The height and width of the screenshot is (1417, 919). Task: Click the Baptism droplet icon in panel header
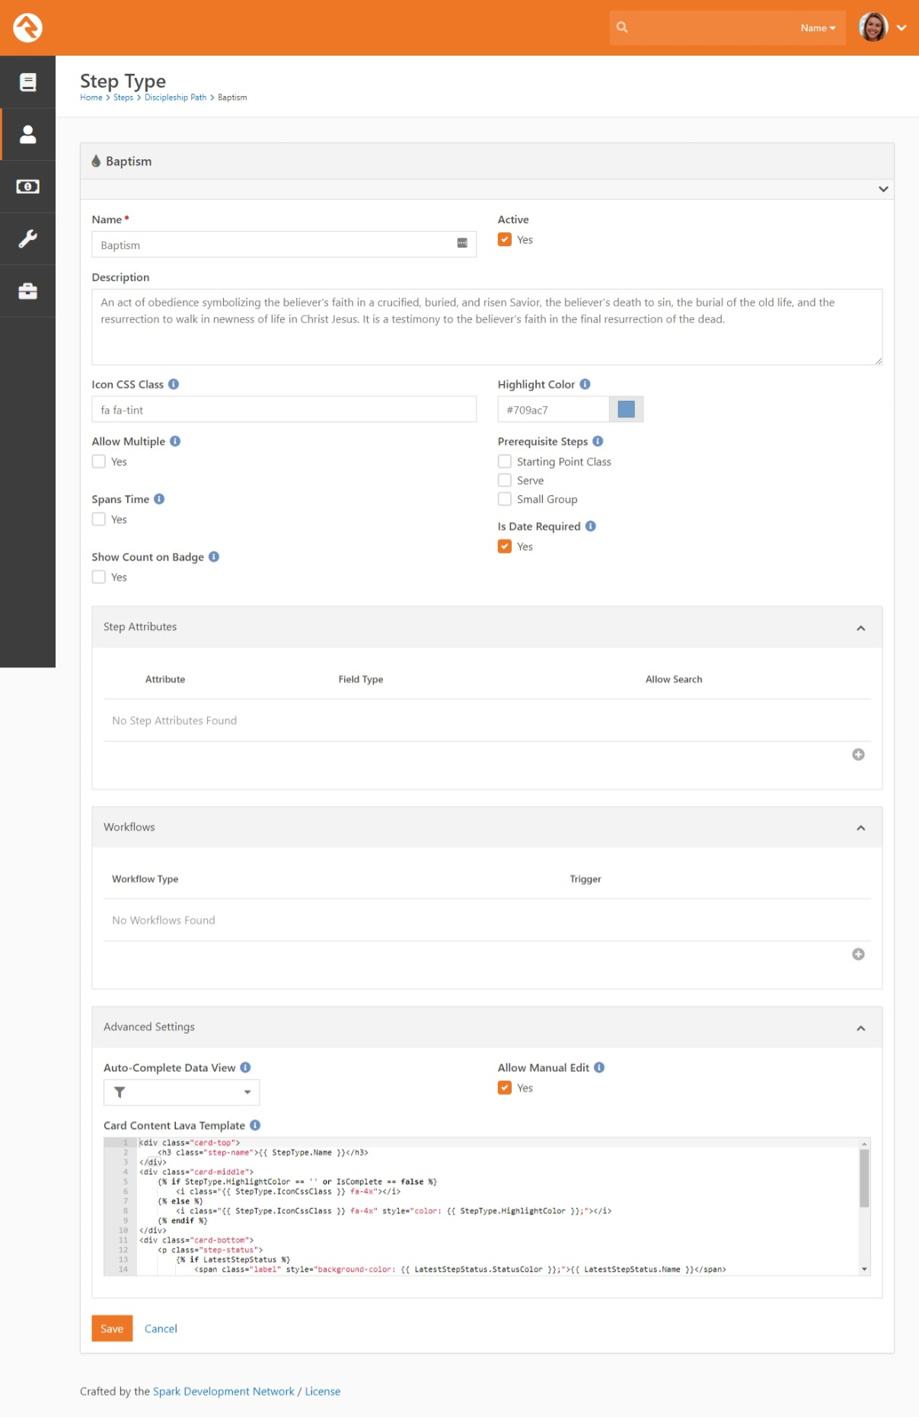[96, 161]
